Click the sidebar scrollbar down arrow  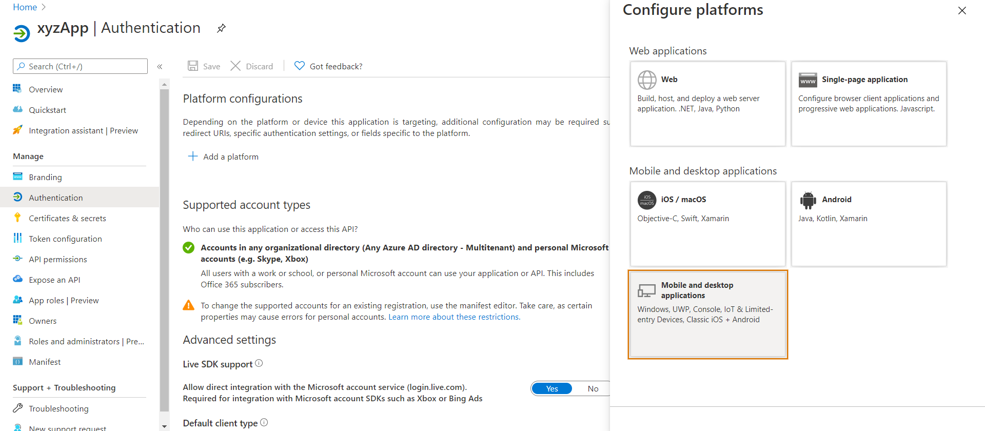tap(164, 426)
